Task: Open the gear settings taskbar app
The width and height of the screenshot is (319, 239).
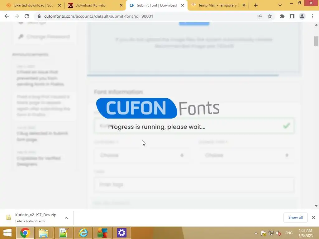Action: point(122,233)
